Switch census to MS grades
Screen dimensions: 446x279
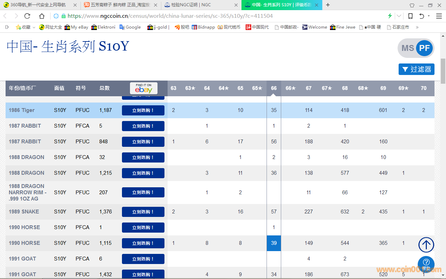point(407,48)
